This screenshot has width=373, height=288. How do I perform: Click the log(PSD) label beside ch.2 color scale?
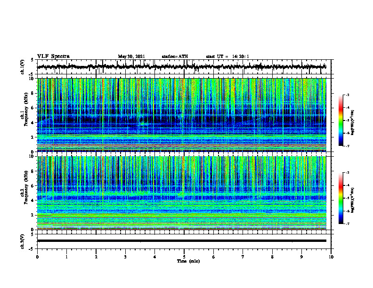click(x=353, y=200)
